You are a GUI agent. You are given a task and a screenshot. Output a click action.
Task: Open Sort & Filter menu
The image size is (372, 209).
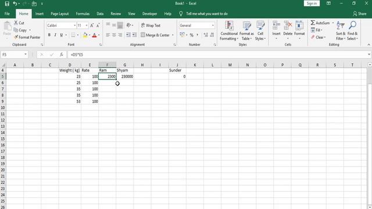pyautogui.click(x=341, y=31)
